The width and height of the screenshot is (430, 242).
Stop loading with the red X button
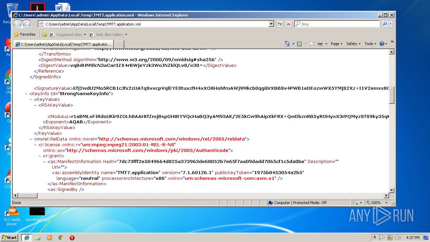coord(289,24)
